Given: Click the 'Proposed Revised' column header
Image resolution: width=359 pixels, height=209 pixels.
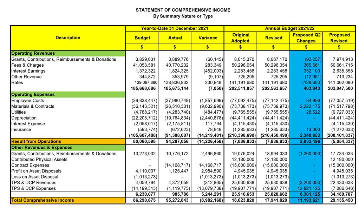Looking at the screenshot, I should click(339, 38).
